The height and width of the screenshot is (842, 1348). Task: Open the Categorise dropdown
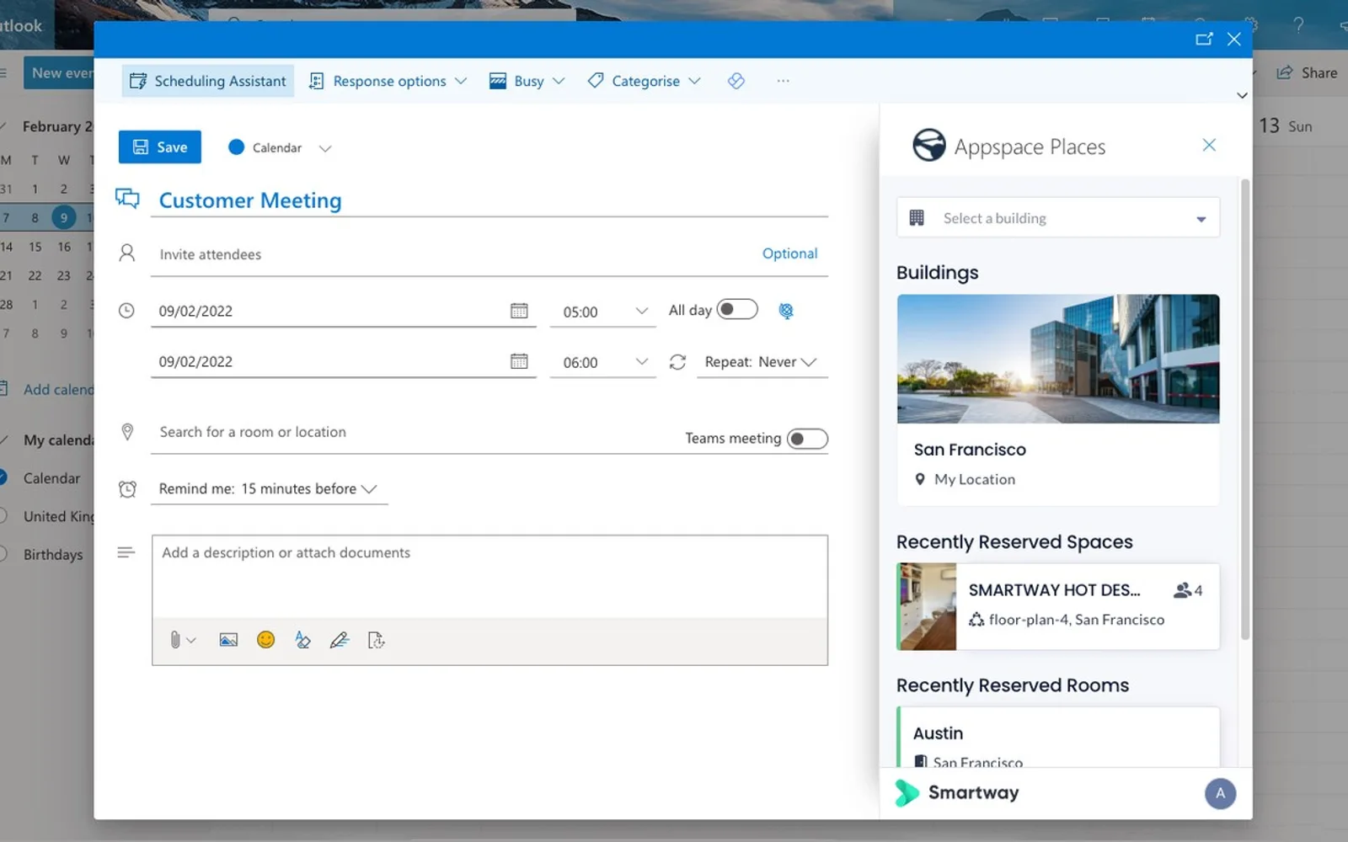point(645,81)
